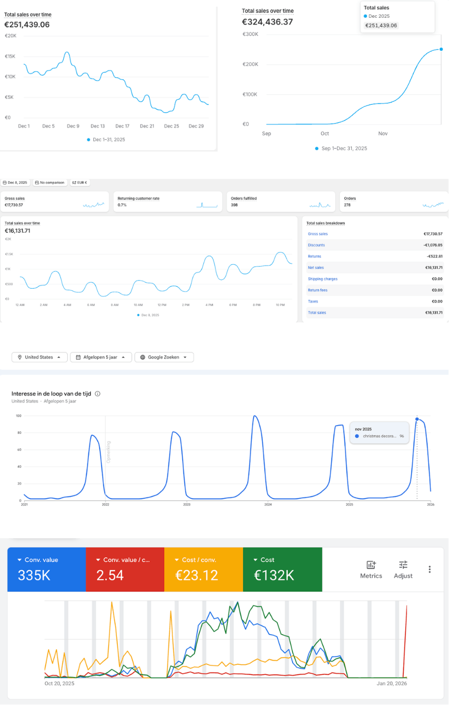The height and width of the screenshot is (705, 449).
Task: Click the 4 PM axis label on hourly chart
Action: (x=209, y=305)
